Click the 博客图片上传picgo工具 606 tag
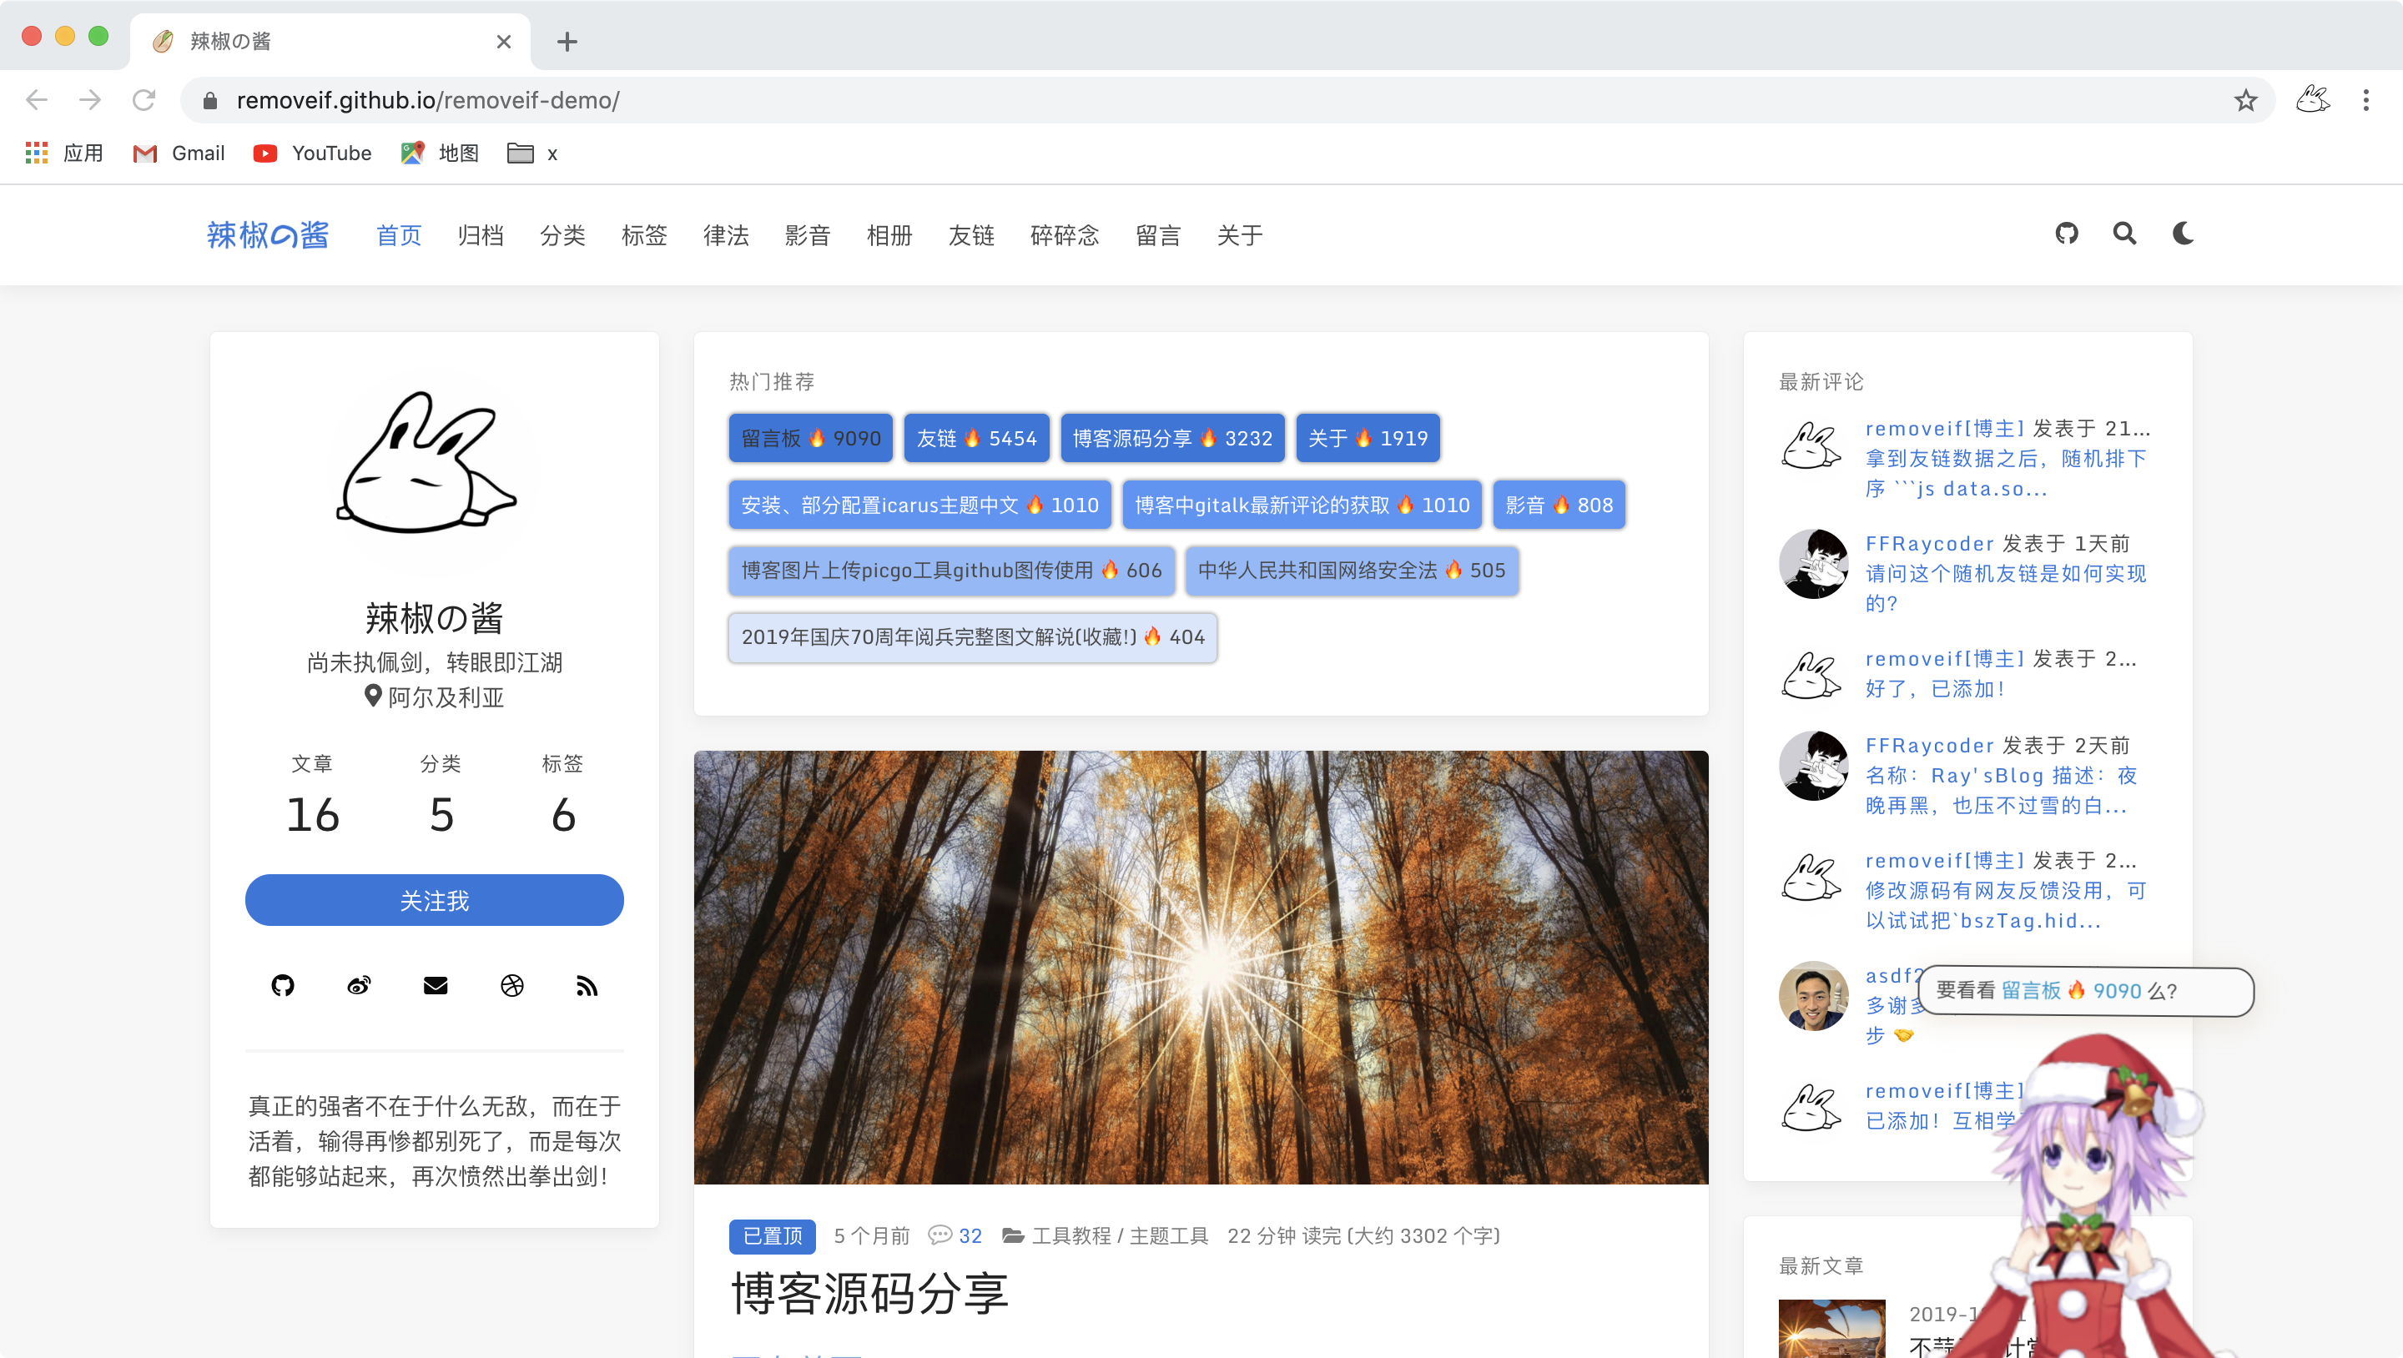 coord(951,571)
